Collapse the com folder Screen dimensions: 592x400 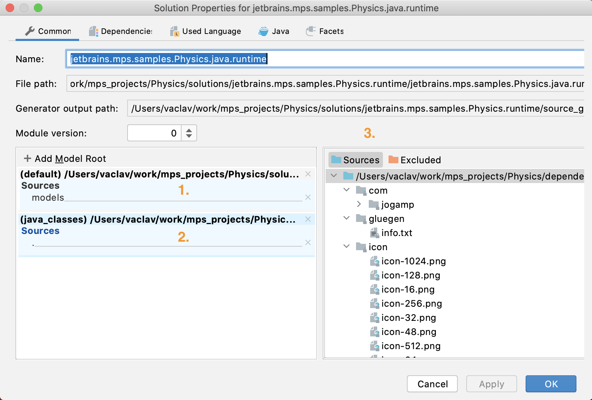pyautogui.click(x=347, y=190)
